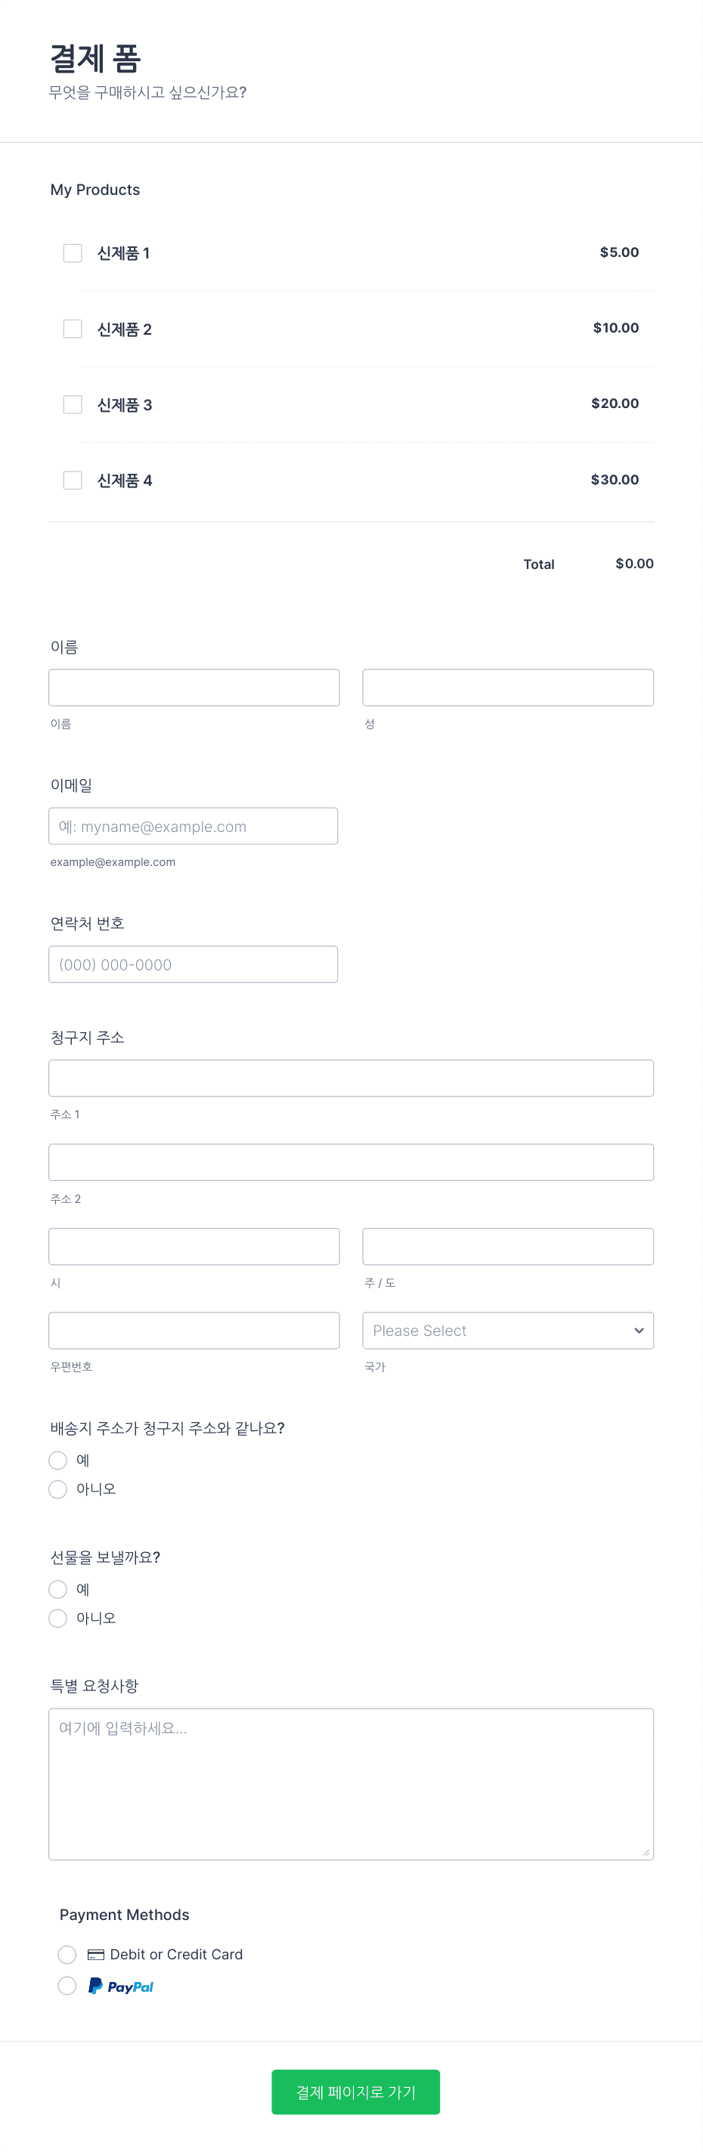Click the 주소 1 address field

(x=351, y=1078)
